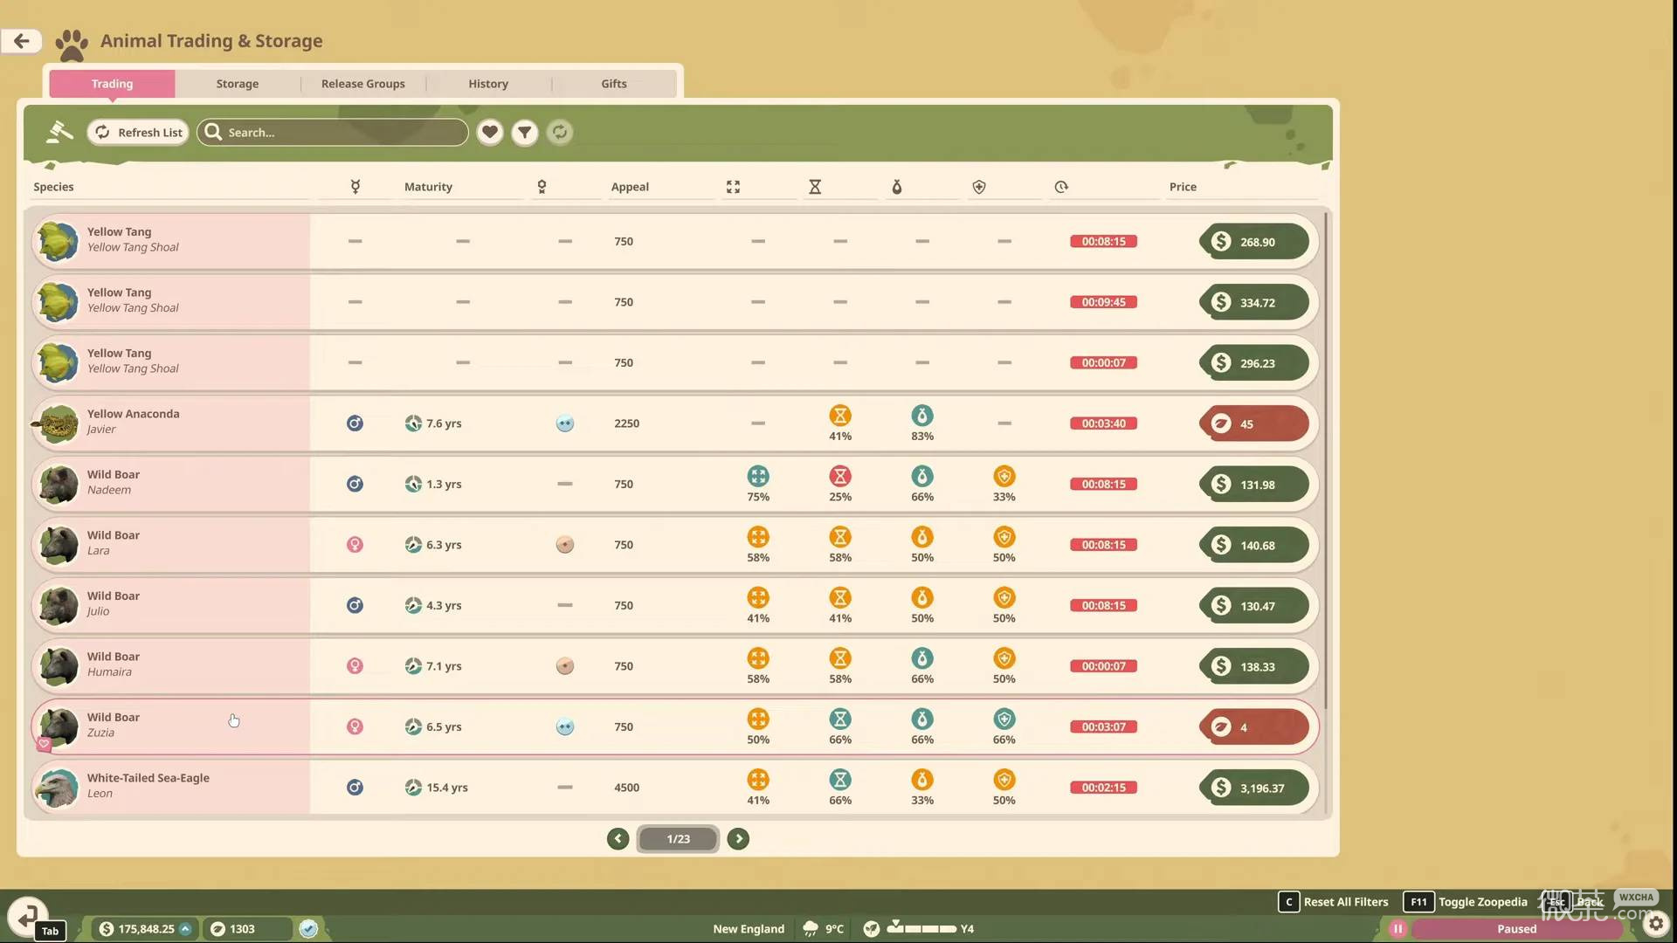Click the pause button in status bar
The width and height of the screenshot is (1677, 943).
click(x=1397, y=929)
